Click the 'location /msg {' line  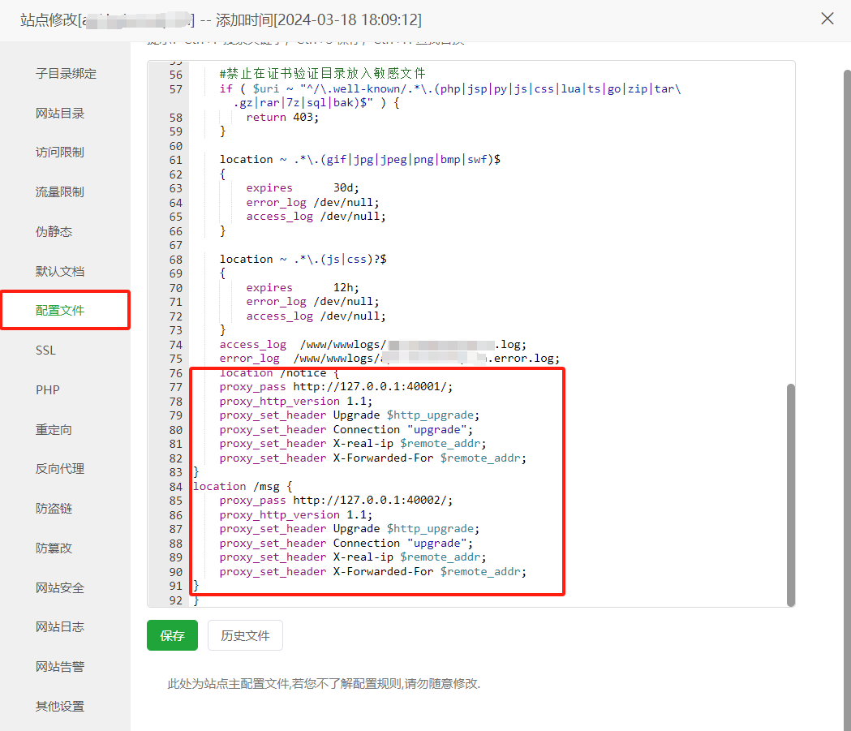pyautogui.click(x=243, y=486)
